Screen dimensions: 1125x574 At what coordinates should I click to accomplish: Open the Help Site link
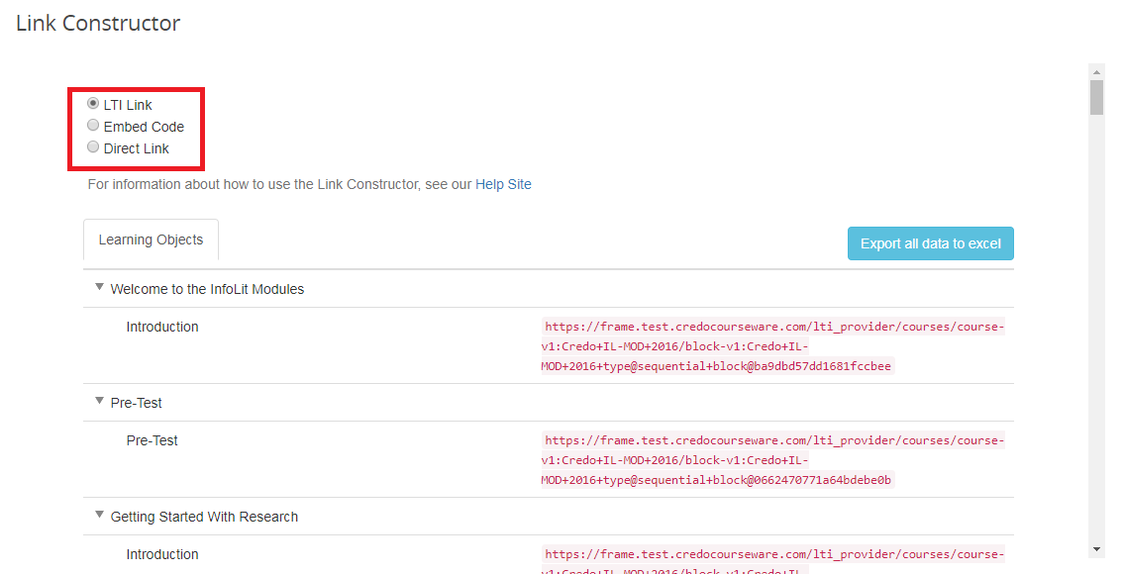pos(503,184)
